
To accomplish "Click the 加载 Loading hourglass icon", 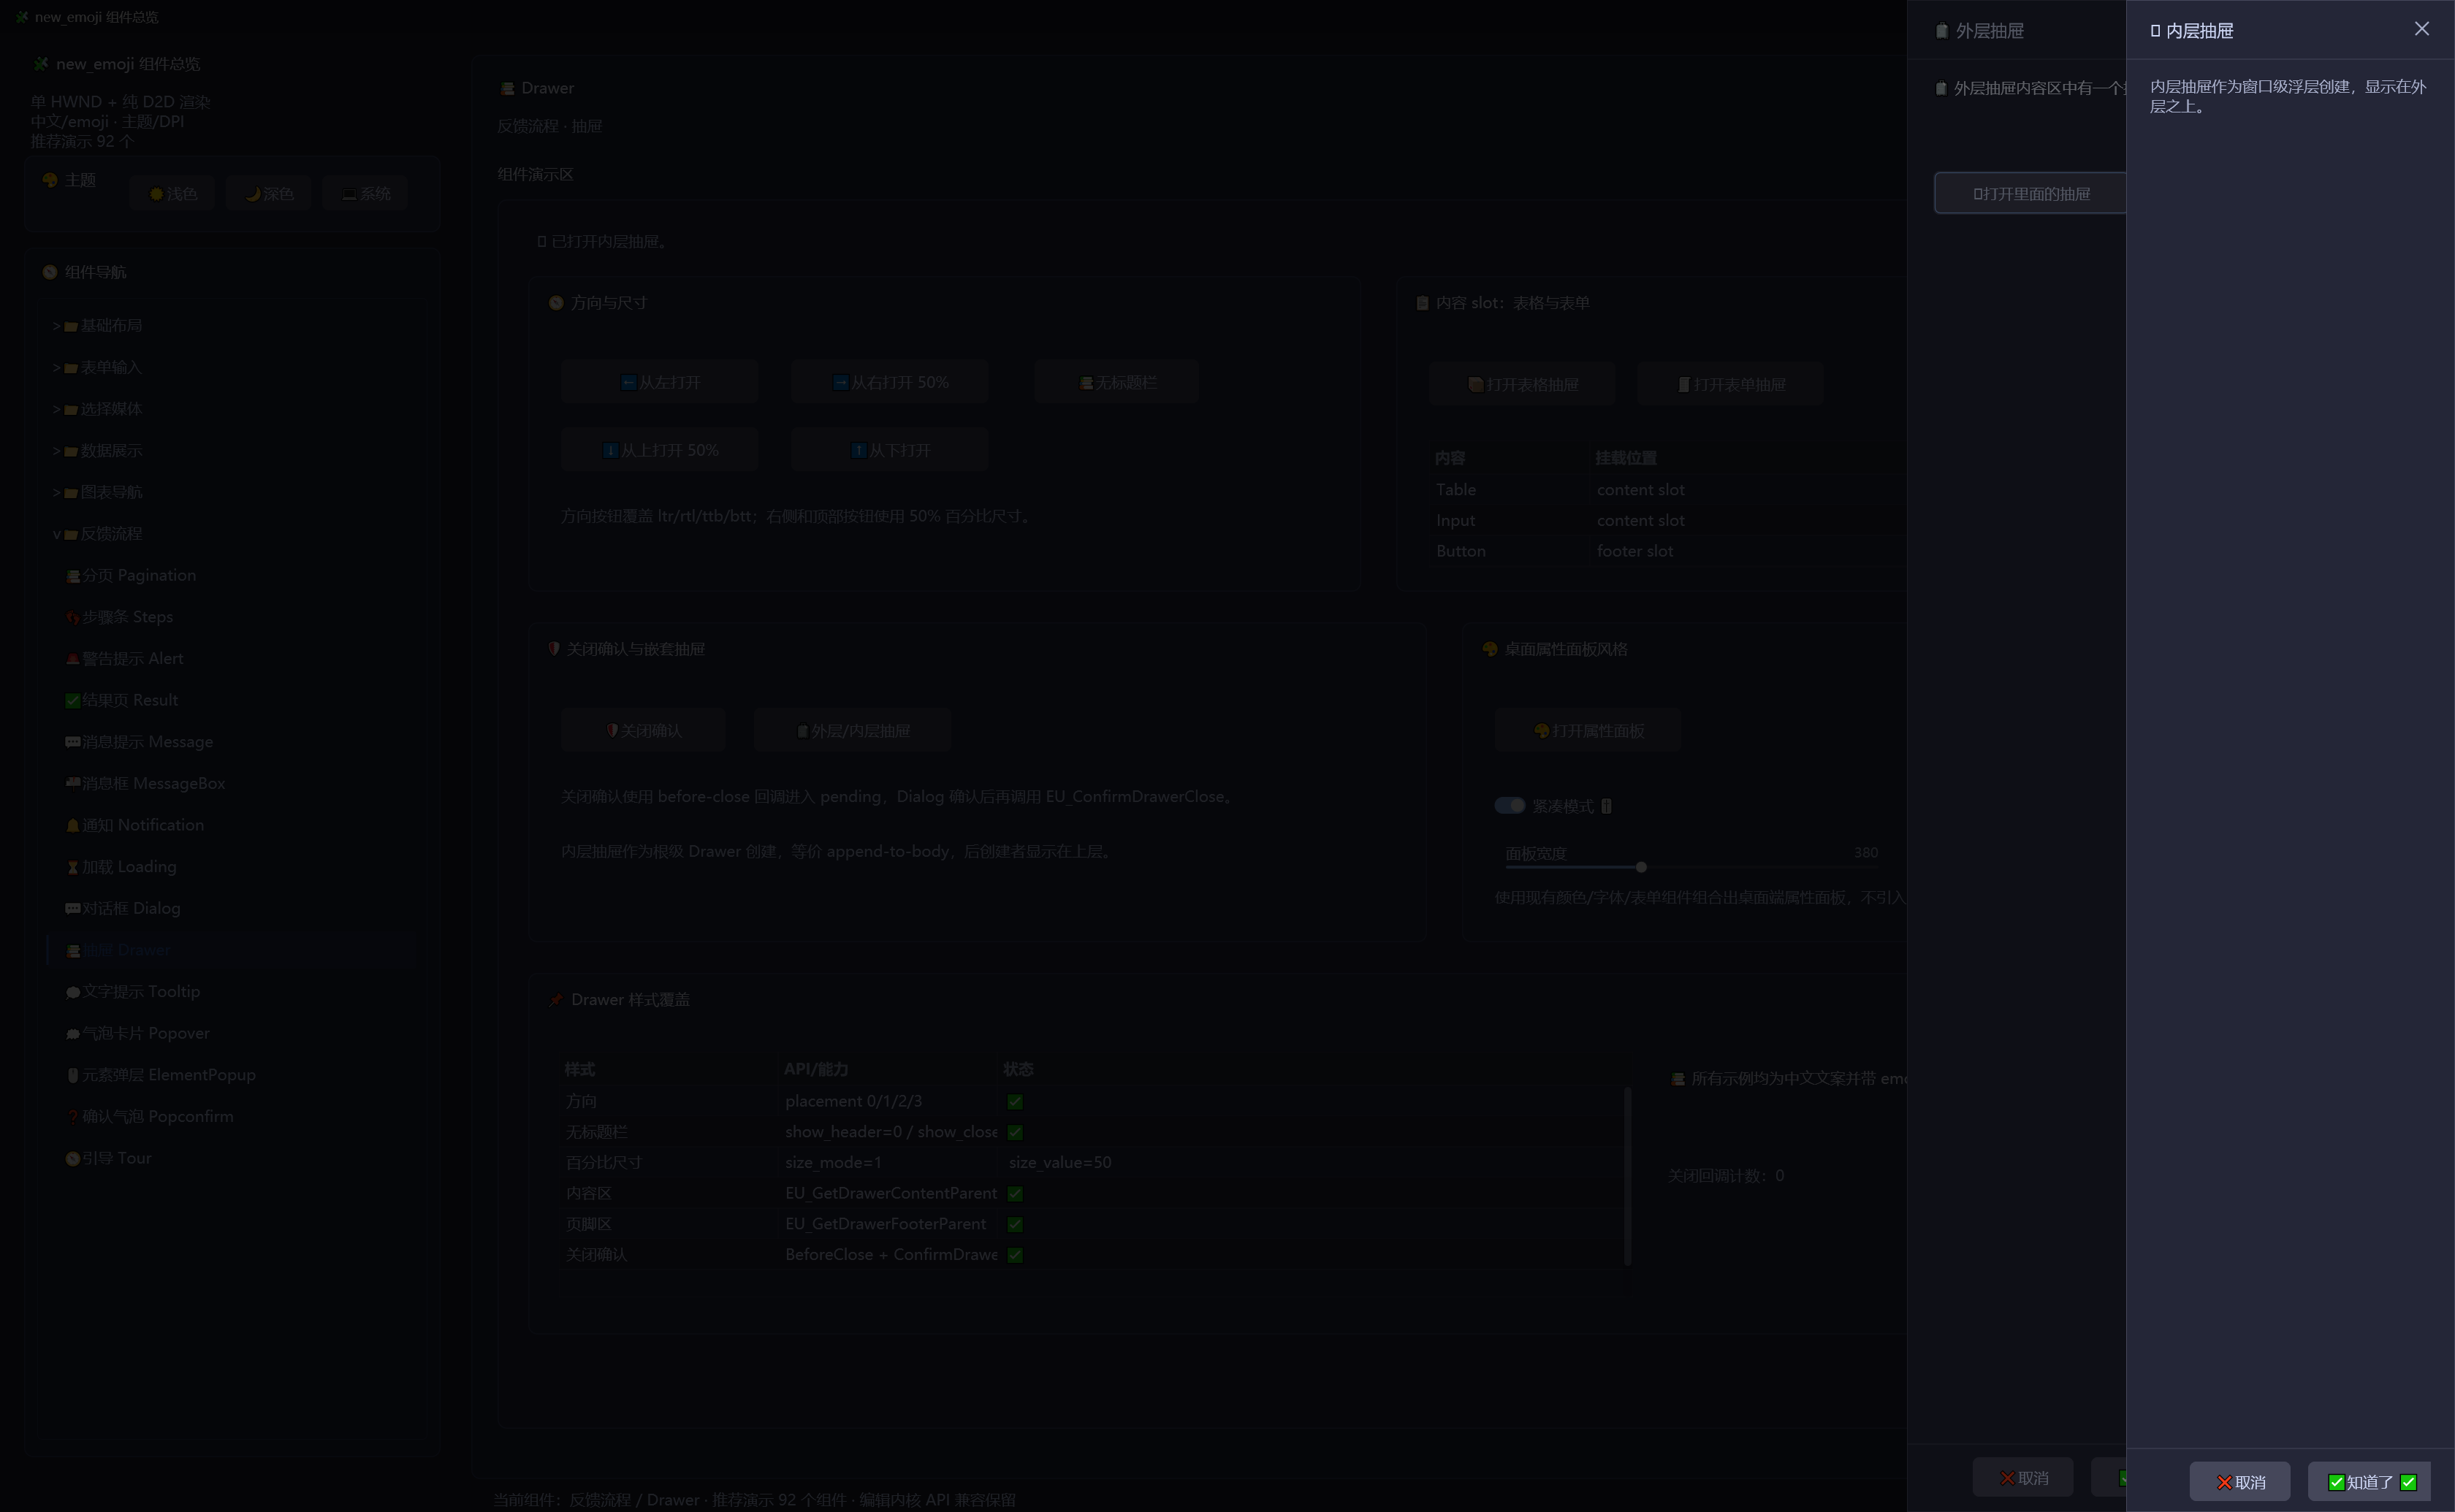I will click(x=72, y=867).
